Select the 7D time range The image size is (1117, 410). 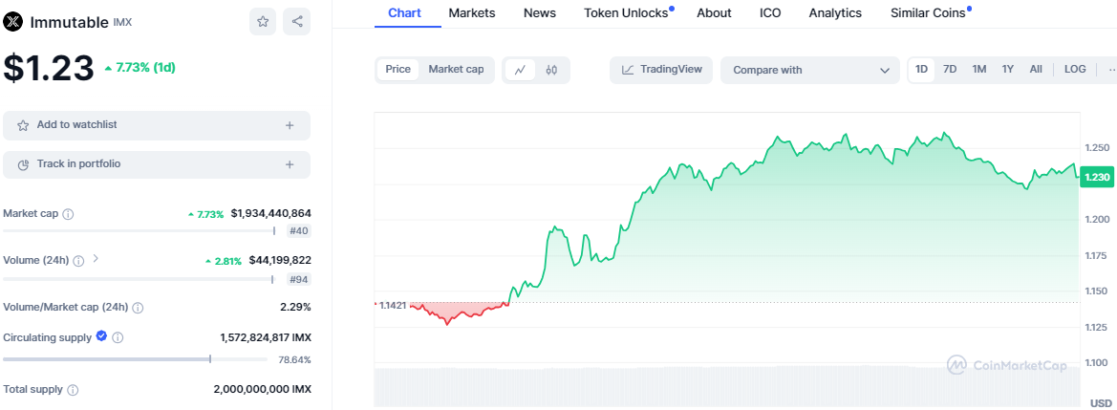[x=950, y=69]
